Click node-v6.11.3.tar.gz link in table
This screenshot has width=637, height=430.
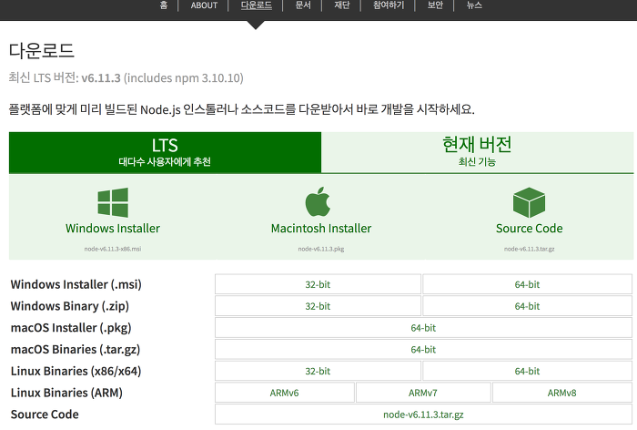(x=423, y=415)
